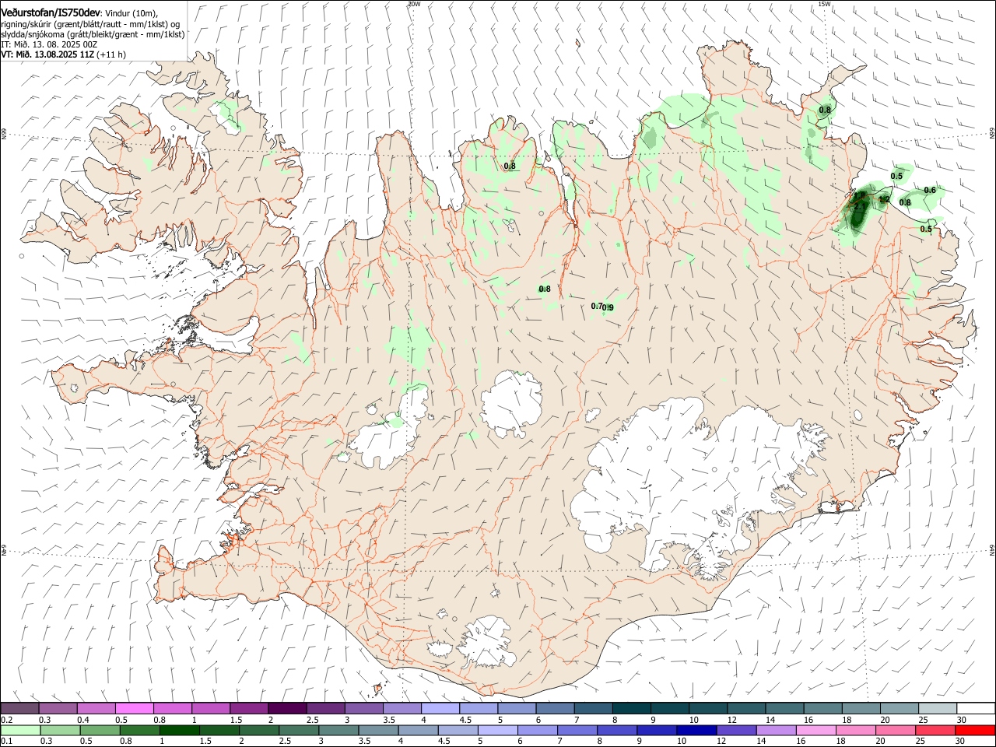
Task: Select upper-row swatch between 0.5 and 0.8
Action: point(134,708)
